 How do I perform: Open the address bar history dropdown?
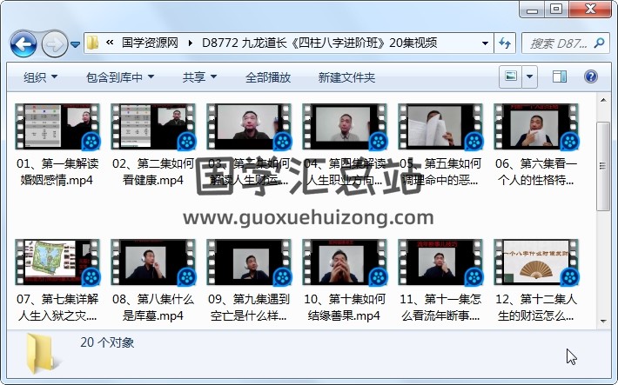coord(485,43)
